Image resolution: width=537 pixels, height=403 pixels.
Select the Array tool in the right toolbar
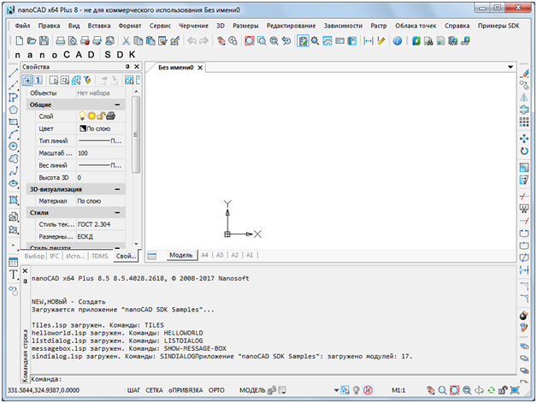[524, 121]
